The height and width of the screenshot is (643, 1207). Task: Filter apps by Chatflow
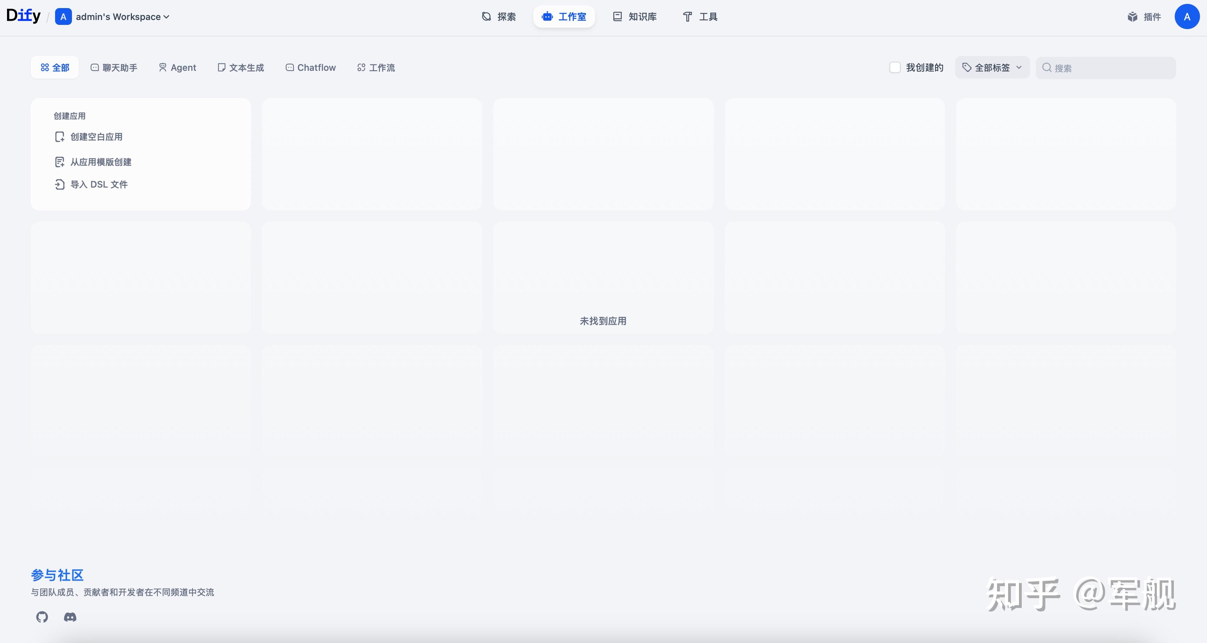(x=311, y=67)
